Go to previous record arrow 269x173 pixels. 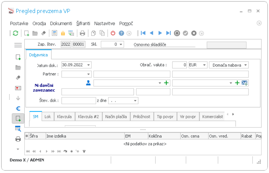[151, 33]
